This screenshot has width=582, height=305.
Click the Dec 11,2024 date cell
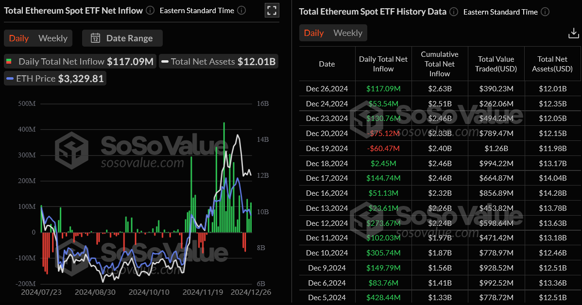tap(327, 238)
